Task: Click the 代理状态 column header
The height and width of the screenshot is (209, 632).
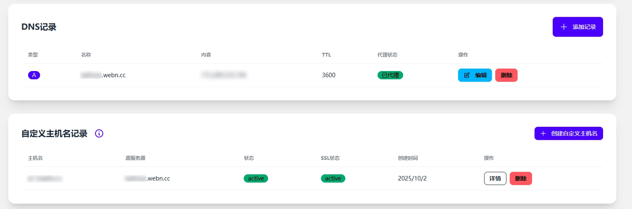Action: [x=387, y=55]
